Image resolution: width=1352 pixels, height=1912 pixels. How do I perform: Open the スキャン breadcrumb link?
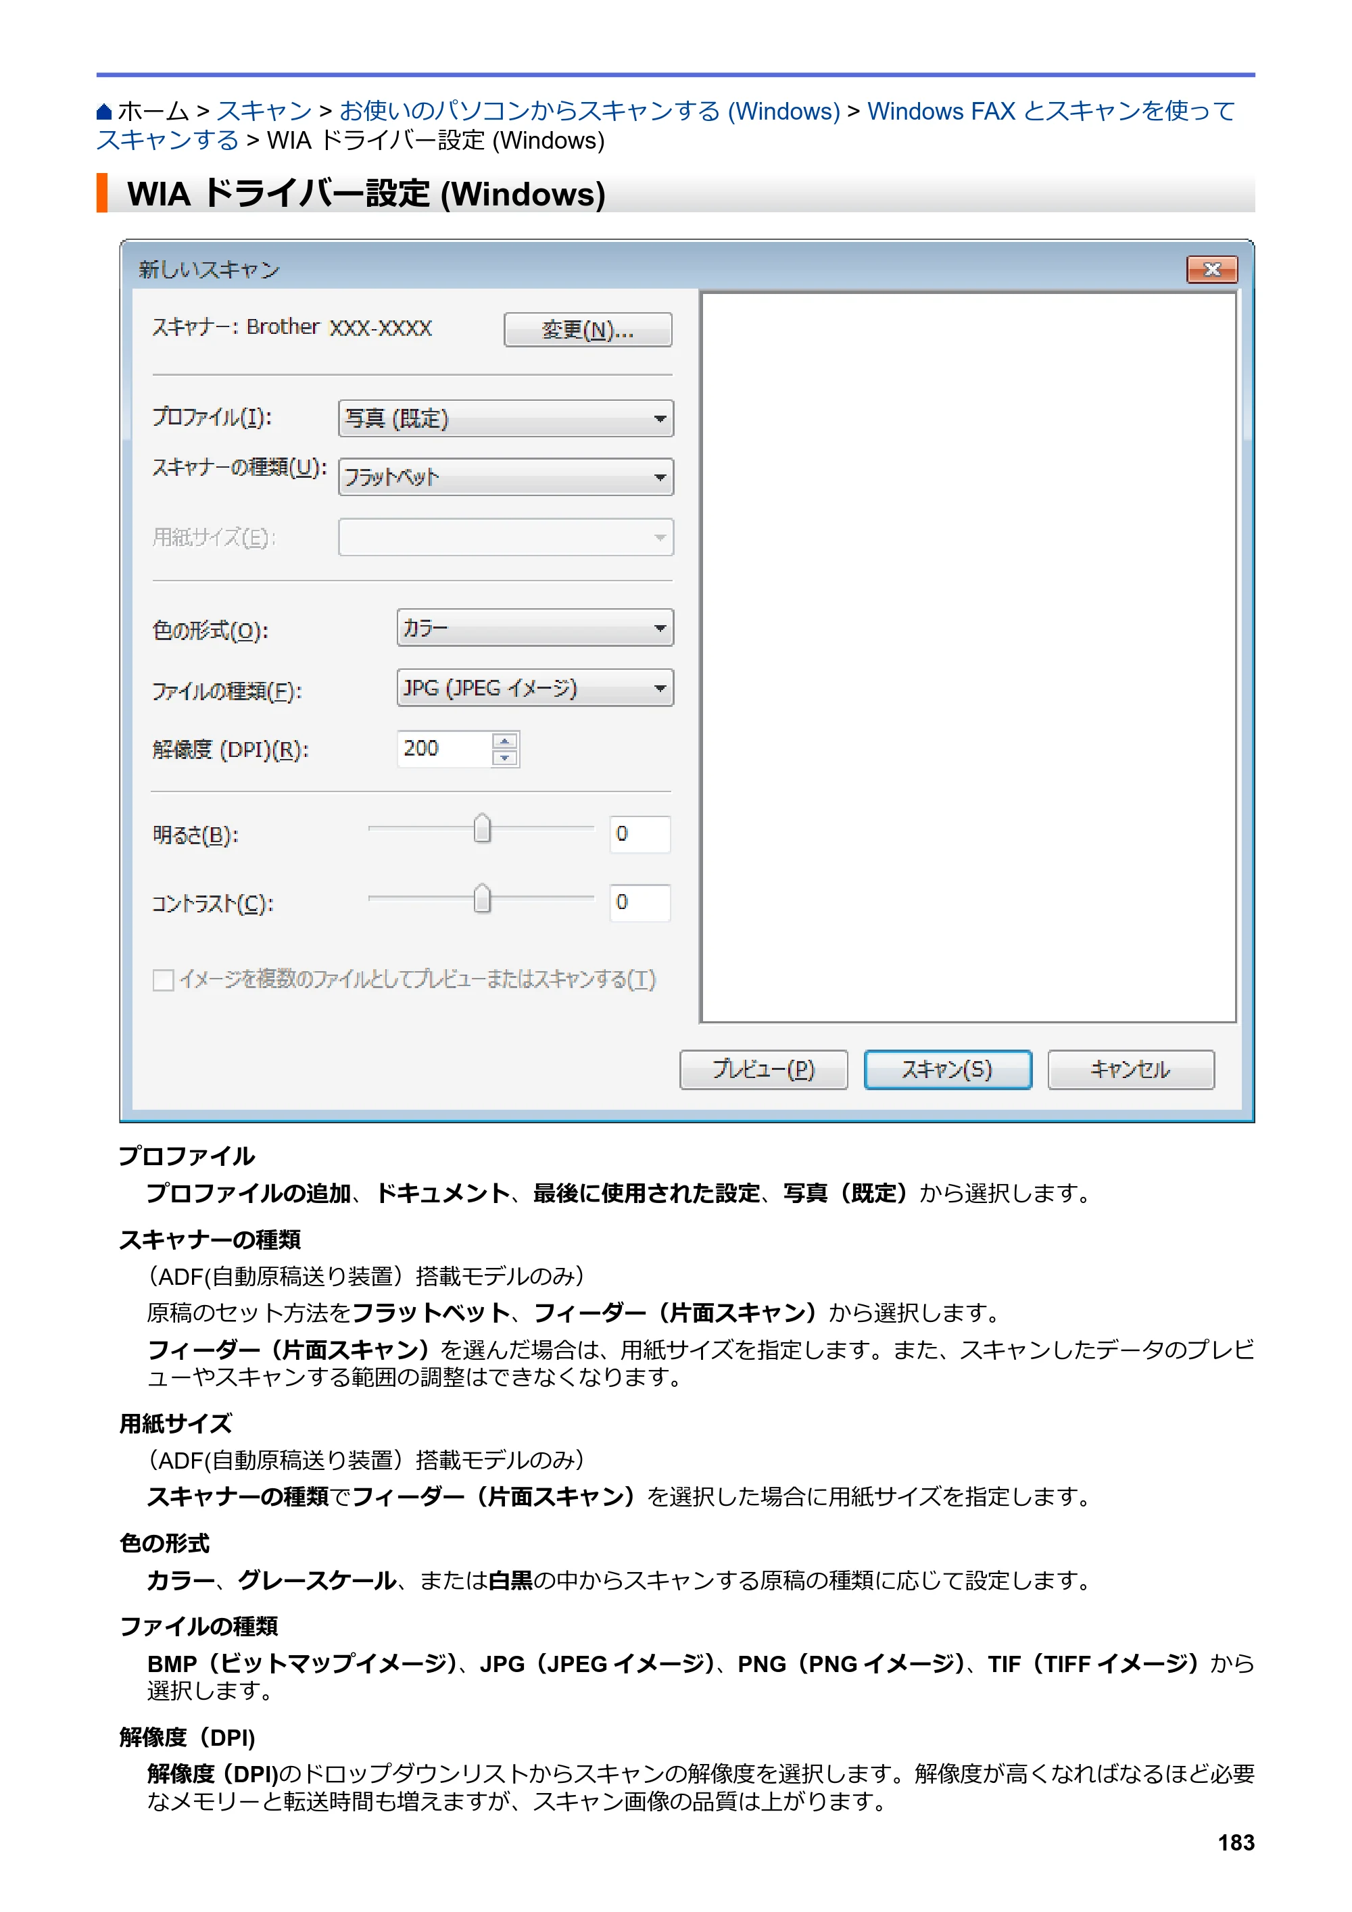pyautogui.click(x=264, y=112)
